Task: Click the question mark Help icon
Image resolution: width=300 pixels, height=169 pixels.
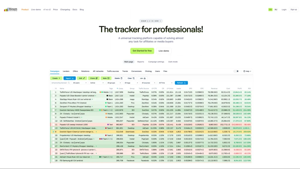Action: tap(244, 71)
